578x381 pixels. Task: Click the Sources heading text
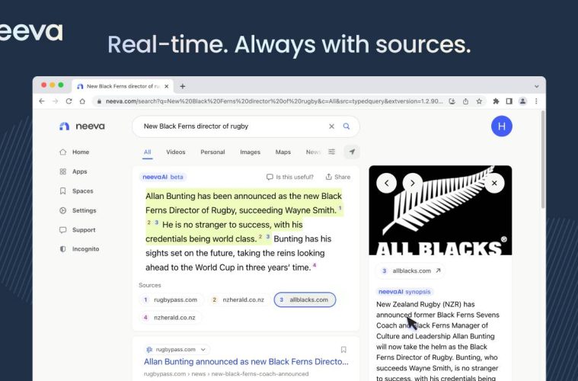[x=150, y=285]
